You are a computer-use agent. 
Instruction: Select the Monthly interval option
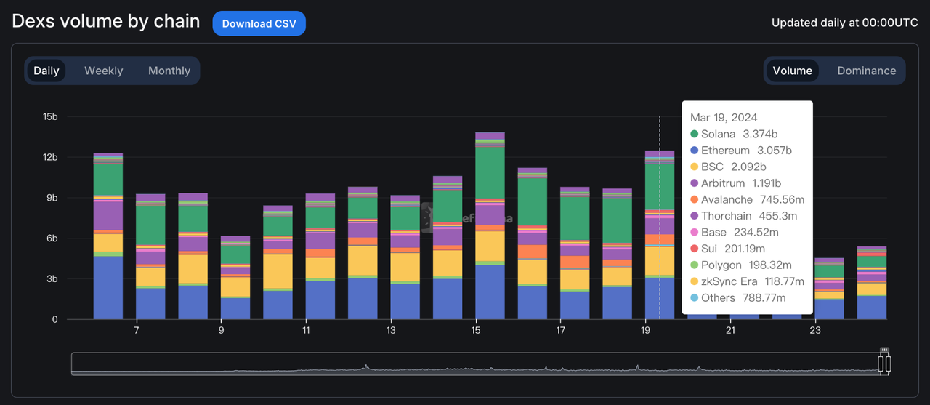tap(169, 71)
